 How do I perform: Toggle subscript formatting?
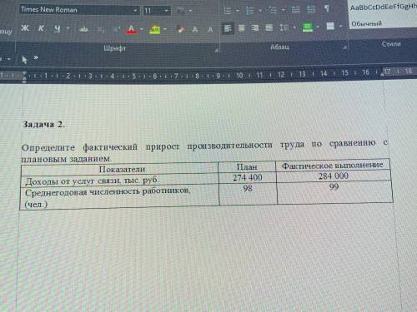pos(100,29)
